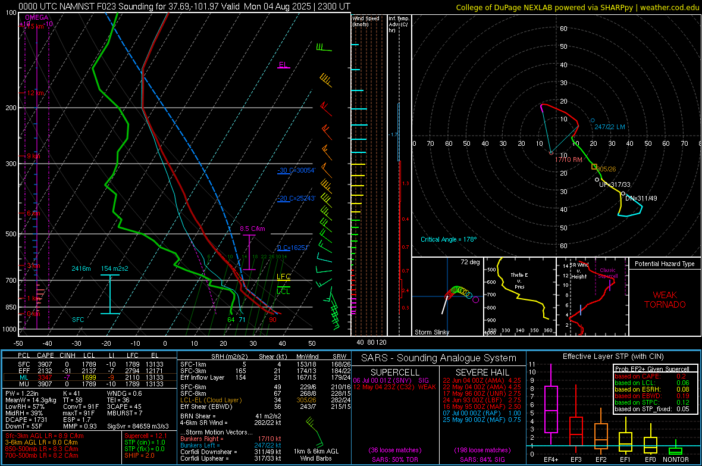
Task: Click the College of DuPage NEXLAB credit text
Action: pyautogui.click(x=577, y=7)
